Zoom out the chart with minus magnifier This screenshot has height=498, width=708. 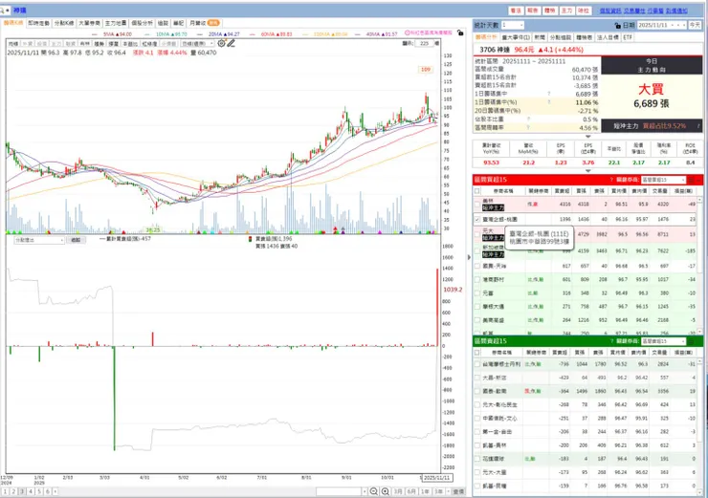coord(374,491)
